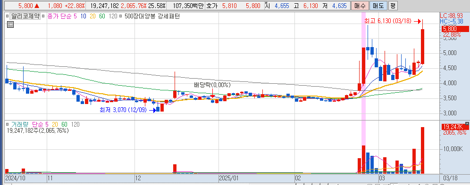The height and width of the screenshot is (185, 470).
Task: Select the 20-day price moving average label
Action: [x=92, y=16]
